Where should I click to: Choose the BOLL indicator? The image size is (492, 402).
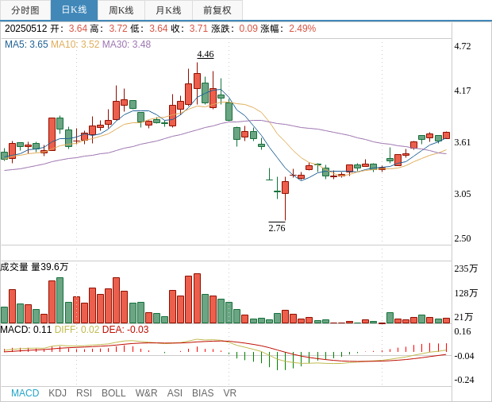113,393
